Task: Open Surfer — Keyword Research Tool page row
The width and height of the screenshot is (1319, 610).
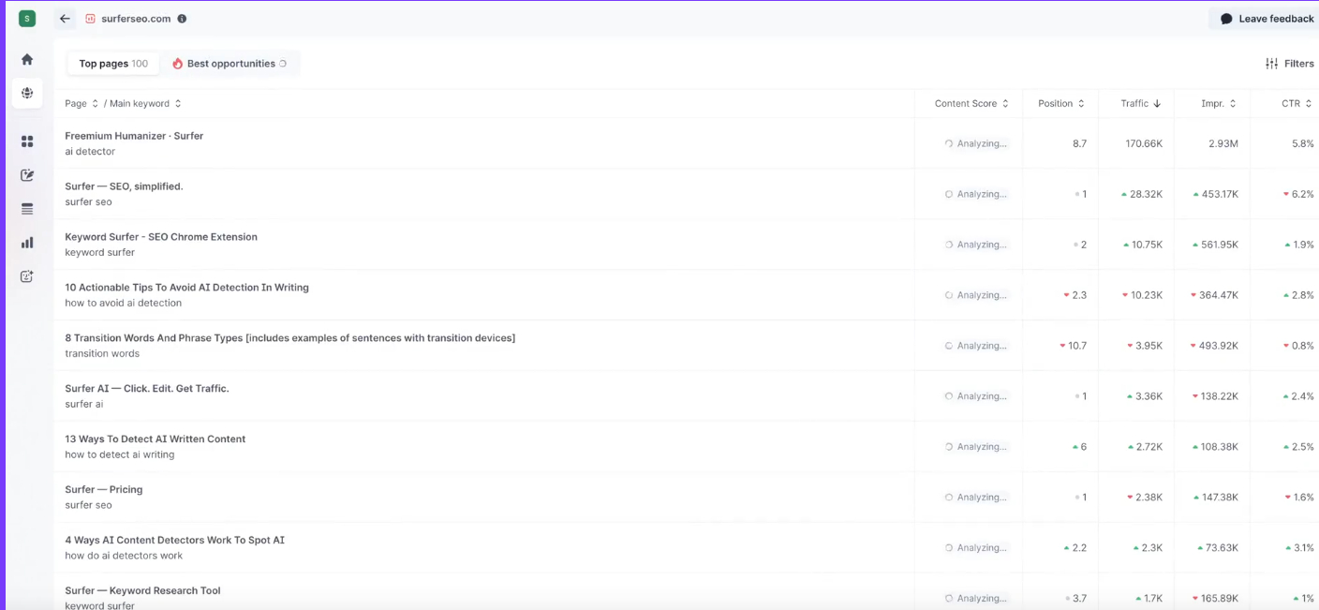Action: click(x=142, y=591)
